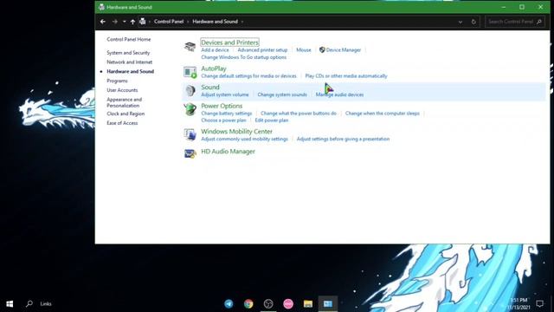
Task: Change default settings for media or devices
Action: (248, 76)
